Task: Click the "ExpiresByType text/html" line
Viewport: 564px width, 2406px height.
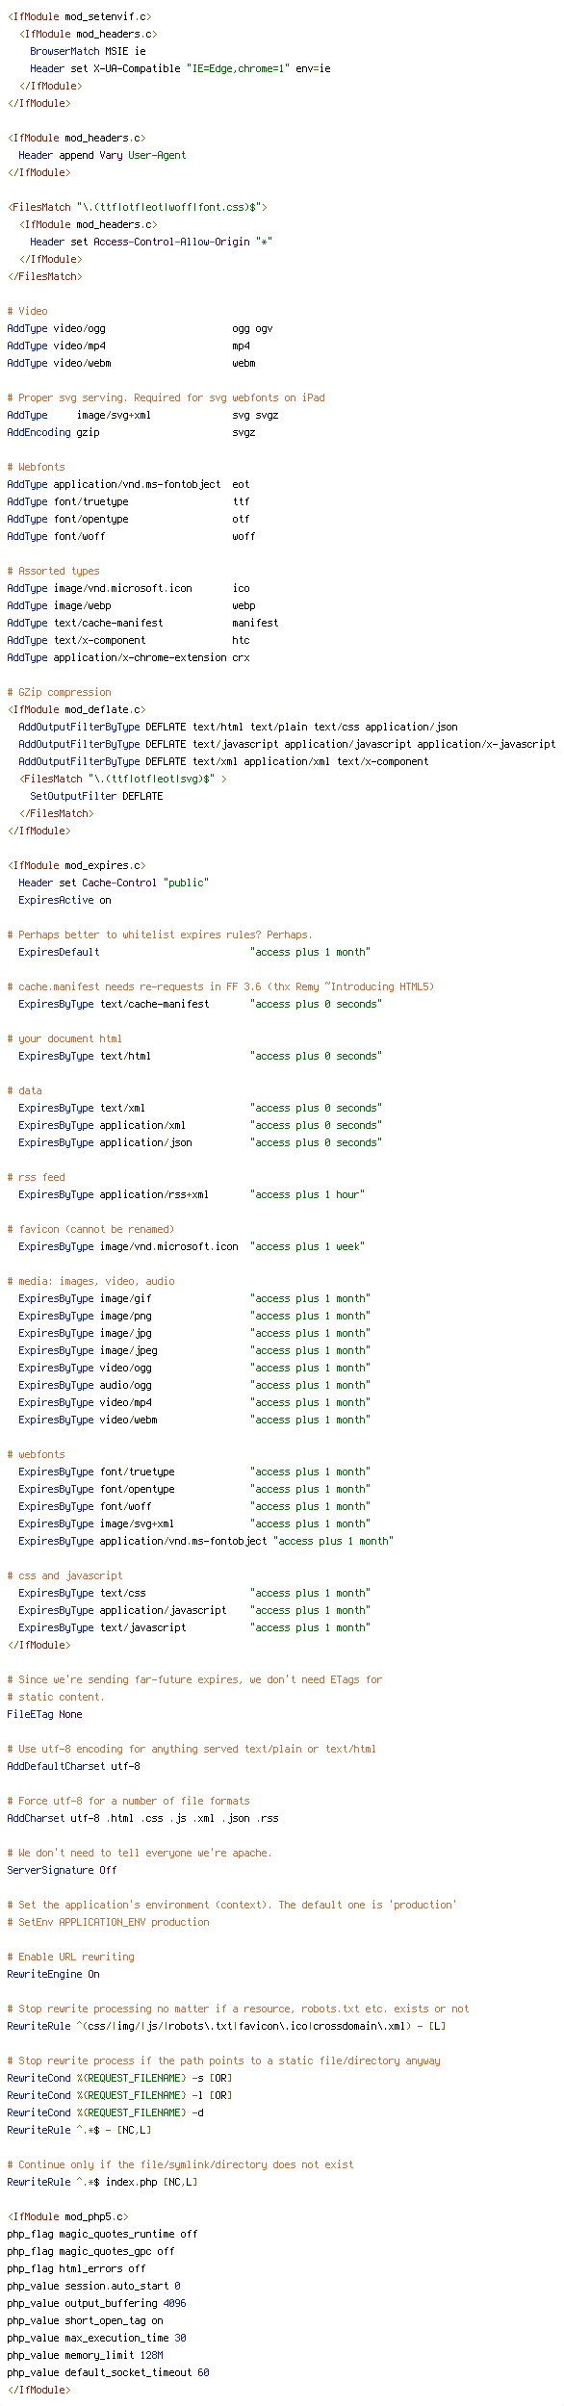Action: pos(200,1056)
